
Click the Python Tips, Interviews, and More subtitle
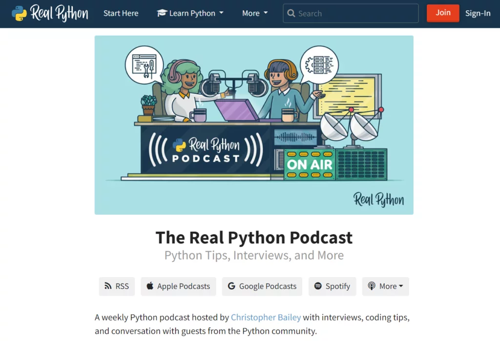[x=254, y=255]
